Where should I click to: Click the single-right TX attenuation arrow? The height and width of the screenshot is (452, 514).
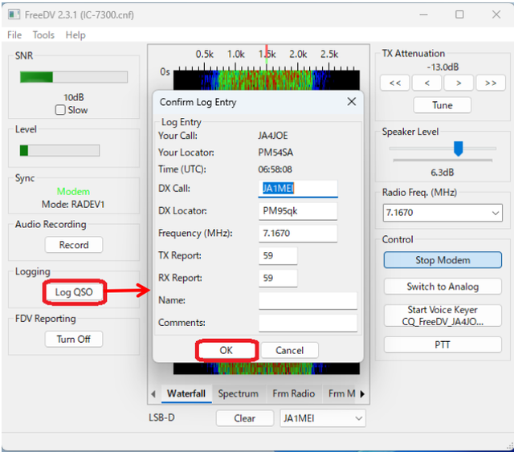[x=459, y=83]
